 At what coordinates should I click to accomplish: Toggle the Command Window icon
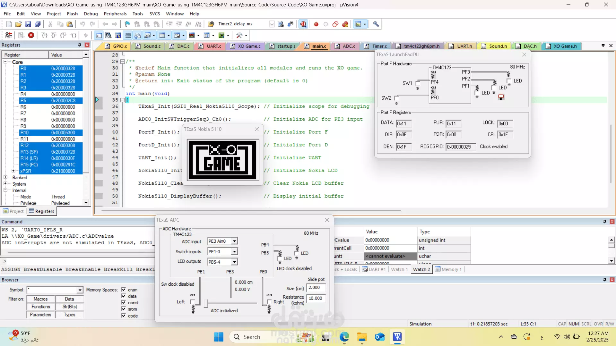pyautogui.click(x=99, y=35)
